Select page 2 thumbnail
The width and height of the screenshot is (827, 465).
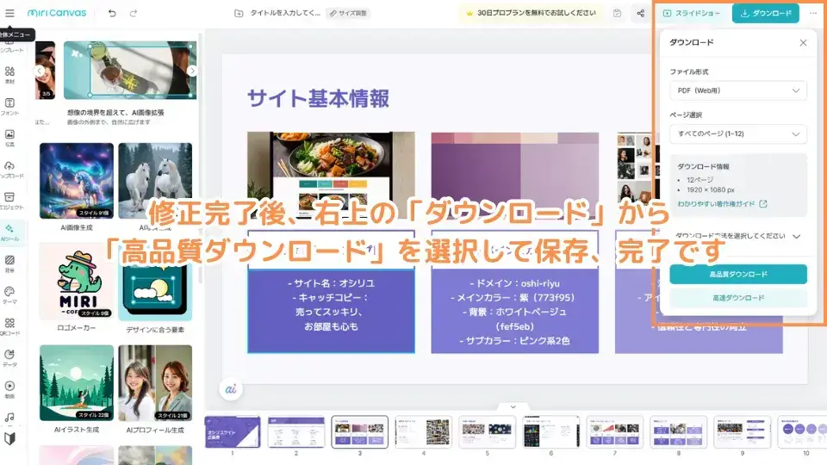(295, 431)
